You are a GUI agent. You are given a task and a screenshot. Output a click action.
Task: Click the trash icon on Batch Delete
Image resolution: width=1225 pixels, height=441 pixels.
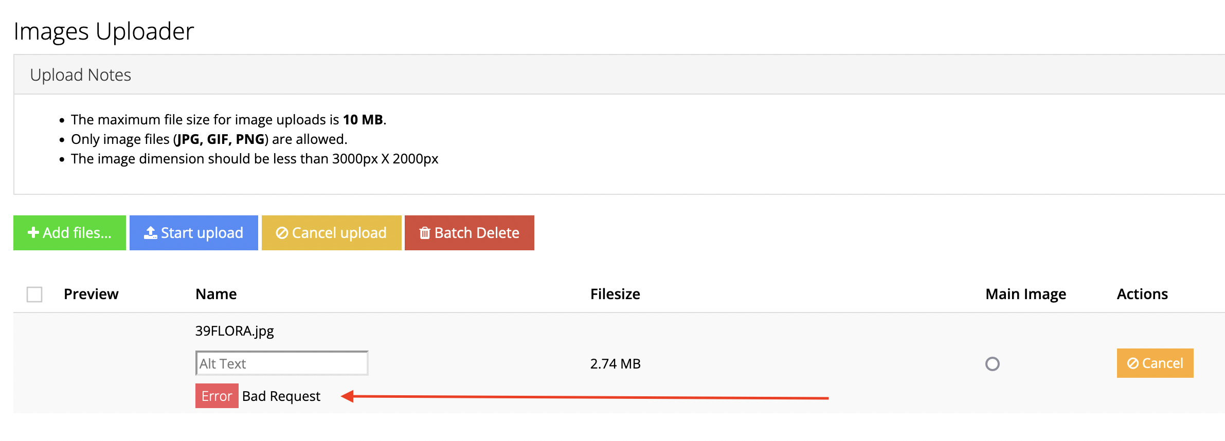tap(424, 233)
